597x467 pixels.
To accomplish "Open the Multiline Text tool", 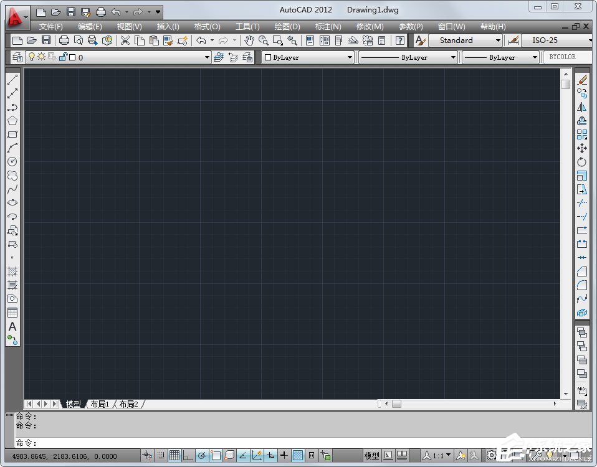I will click(13, 327).
